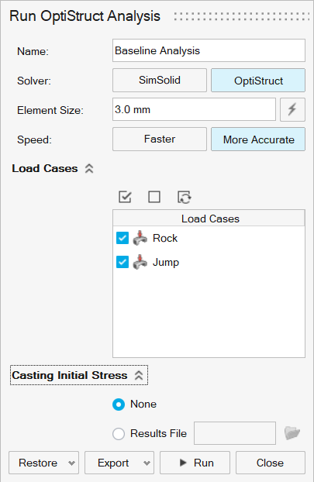Uncheck the Jump load case checkbox
This screenshot has height=482, width=314.
pyautogui.click(x=122, y=262)
